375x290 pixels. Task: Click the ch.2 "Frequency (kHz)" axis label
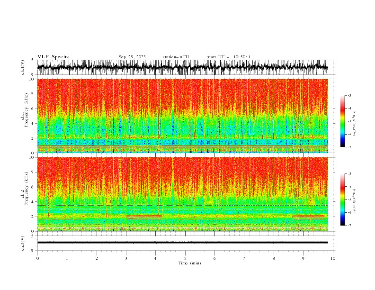tap(27, 189)
